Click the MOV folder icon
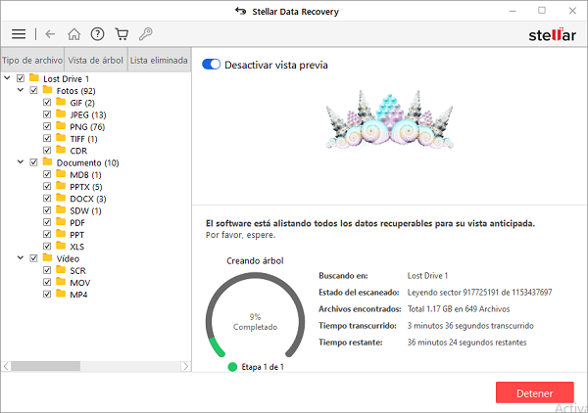 pyautogui.click(x=61, y=282)
